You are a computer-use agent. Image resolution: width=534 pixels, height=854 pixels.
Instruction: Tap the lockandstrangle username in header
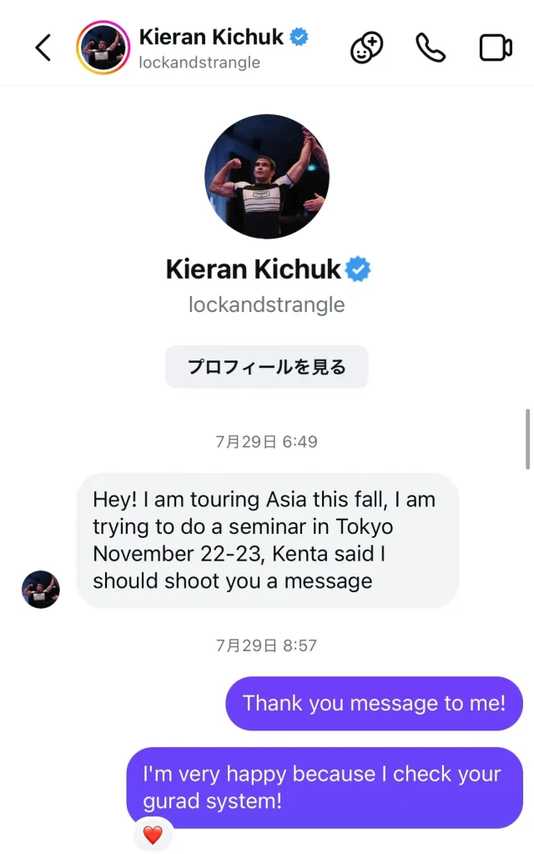tap(199, 63)
